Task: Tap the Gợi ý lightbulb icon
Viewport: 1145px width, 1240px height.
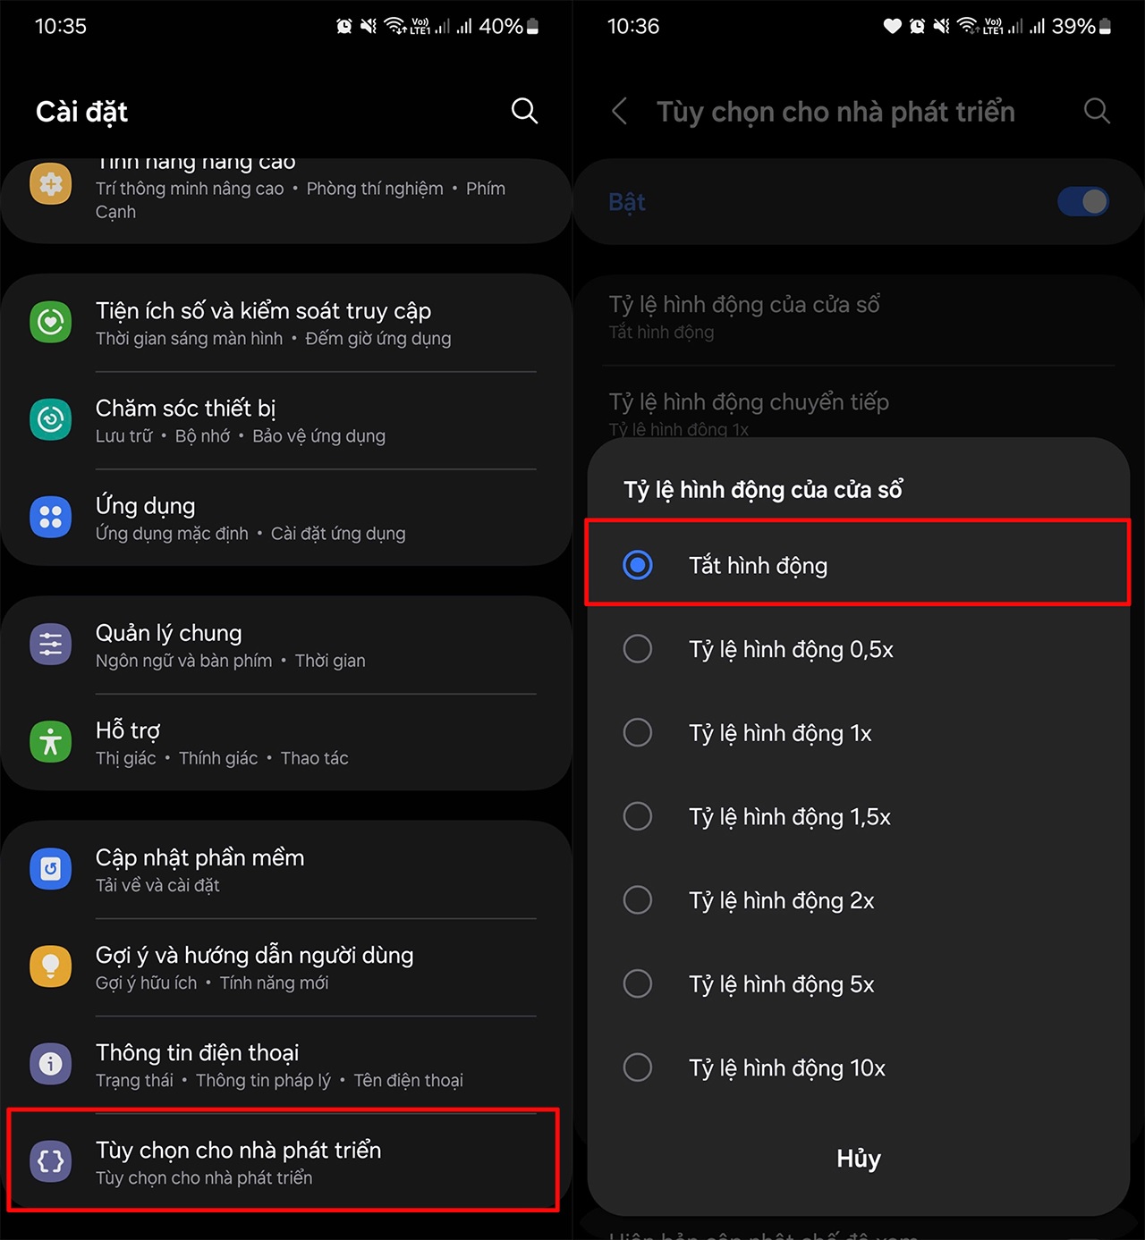Action: [51, 966]
